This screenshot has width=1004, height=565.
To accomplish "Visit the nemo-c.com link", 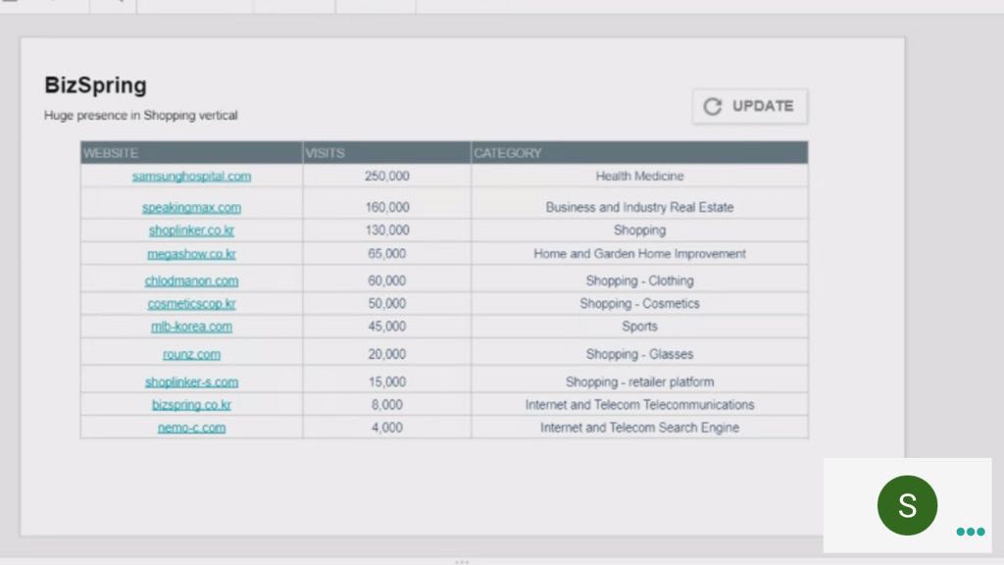I will pos(191,428).
